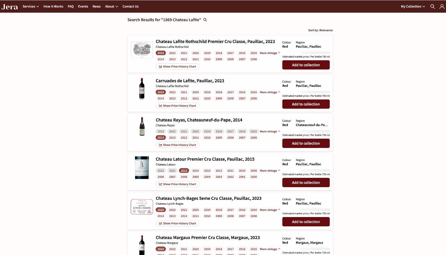The height and width of the screenshot is (255, 446).
Task: Open Chateau Latour Premier Cru Classe title
Action: coord(205,159)
